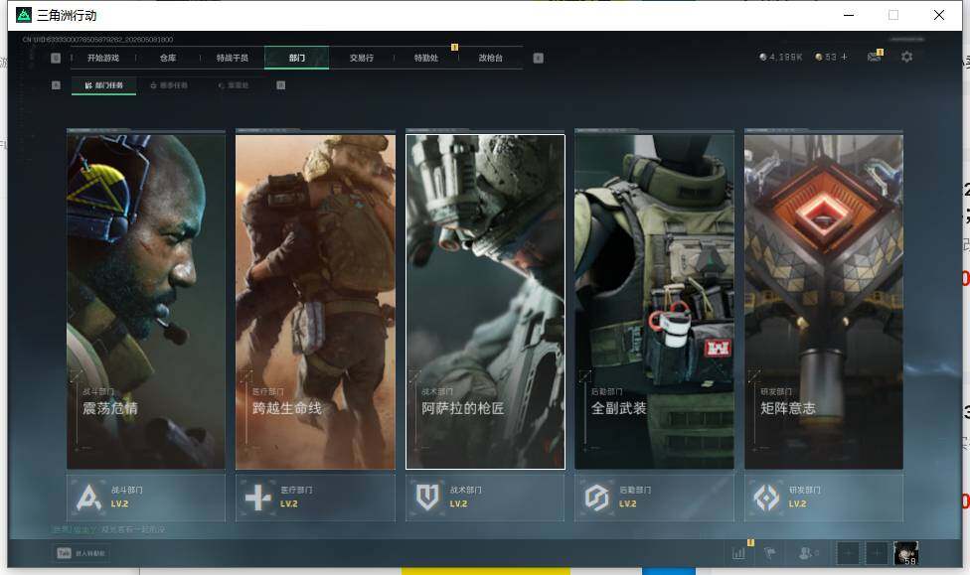Open the 特战干员 tab
970x575 pixels.
coord(232,59)
